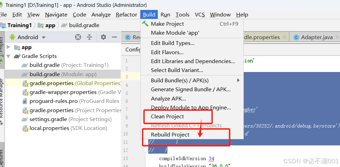Open the Help menu
This screenshot has width=340, height=167.
[242, 15]
